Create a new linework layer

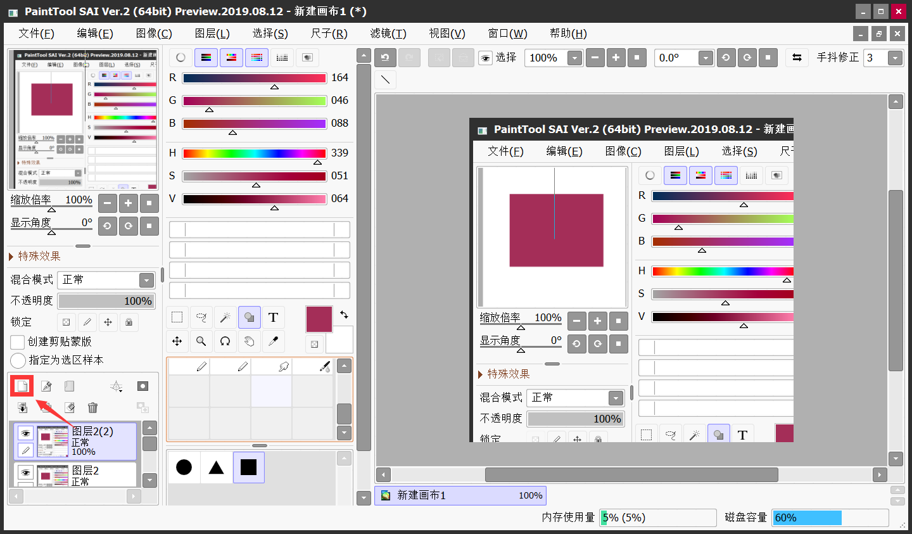coord(46,386)
